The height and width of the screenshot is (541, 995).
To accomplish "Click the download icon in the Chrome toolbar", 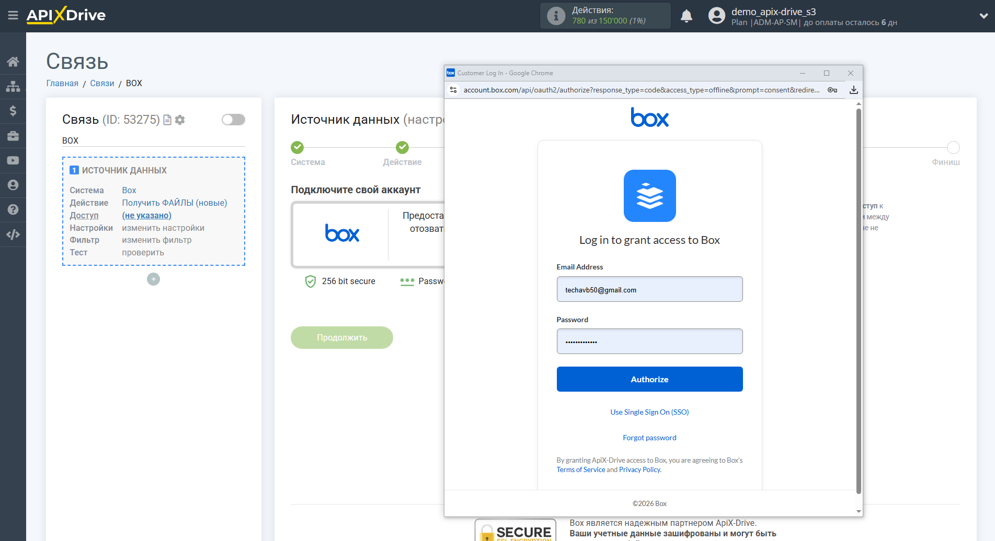I will (854, 89).
